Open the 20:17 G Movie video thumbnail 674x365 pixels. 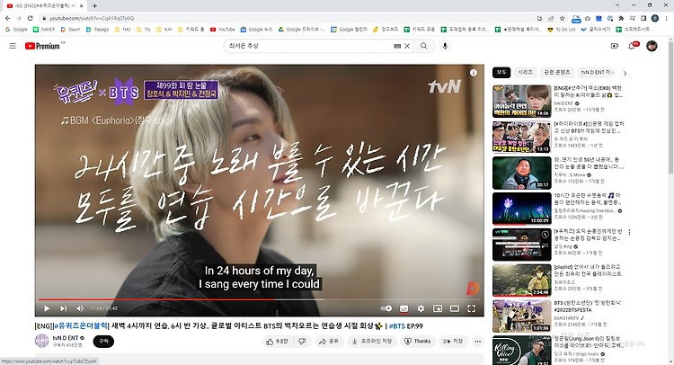coord(522,173)
